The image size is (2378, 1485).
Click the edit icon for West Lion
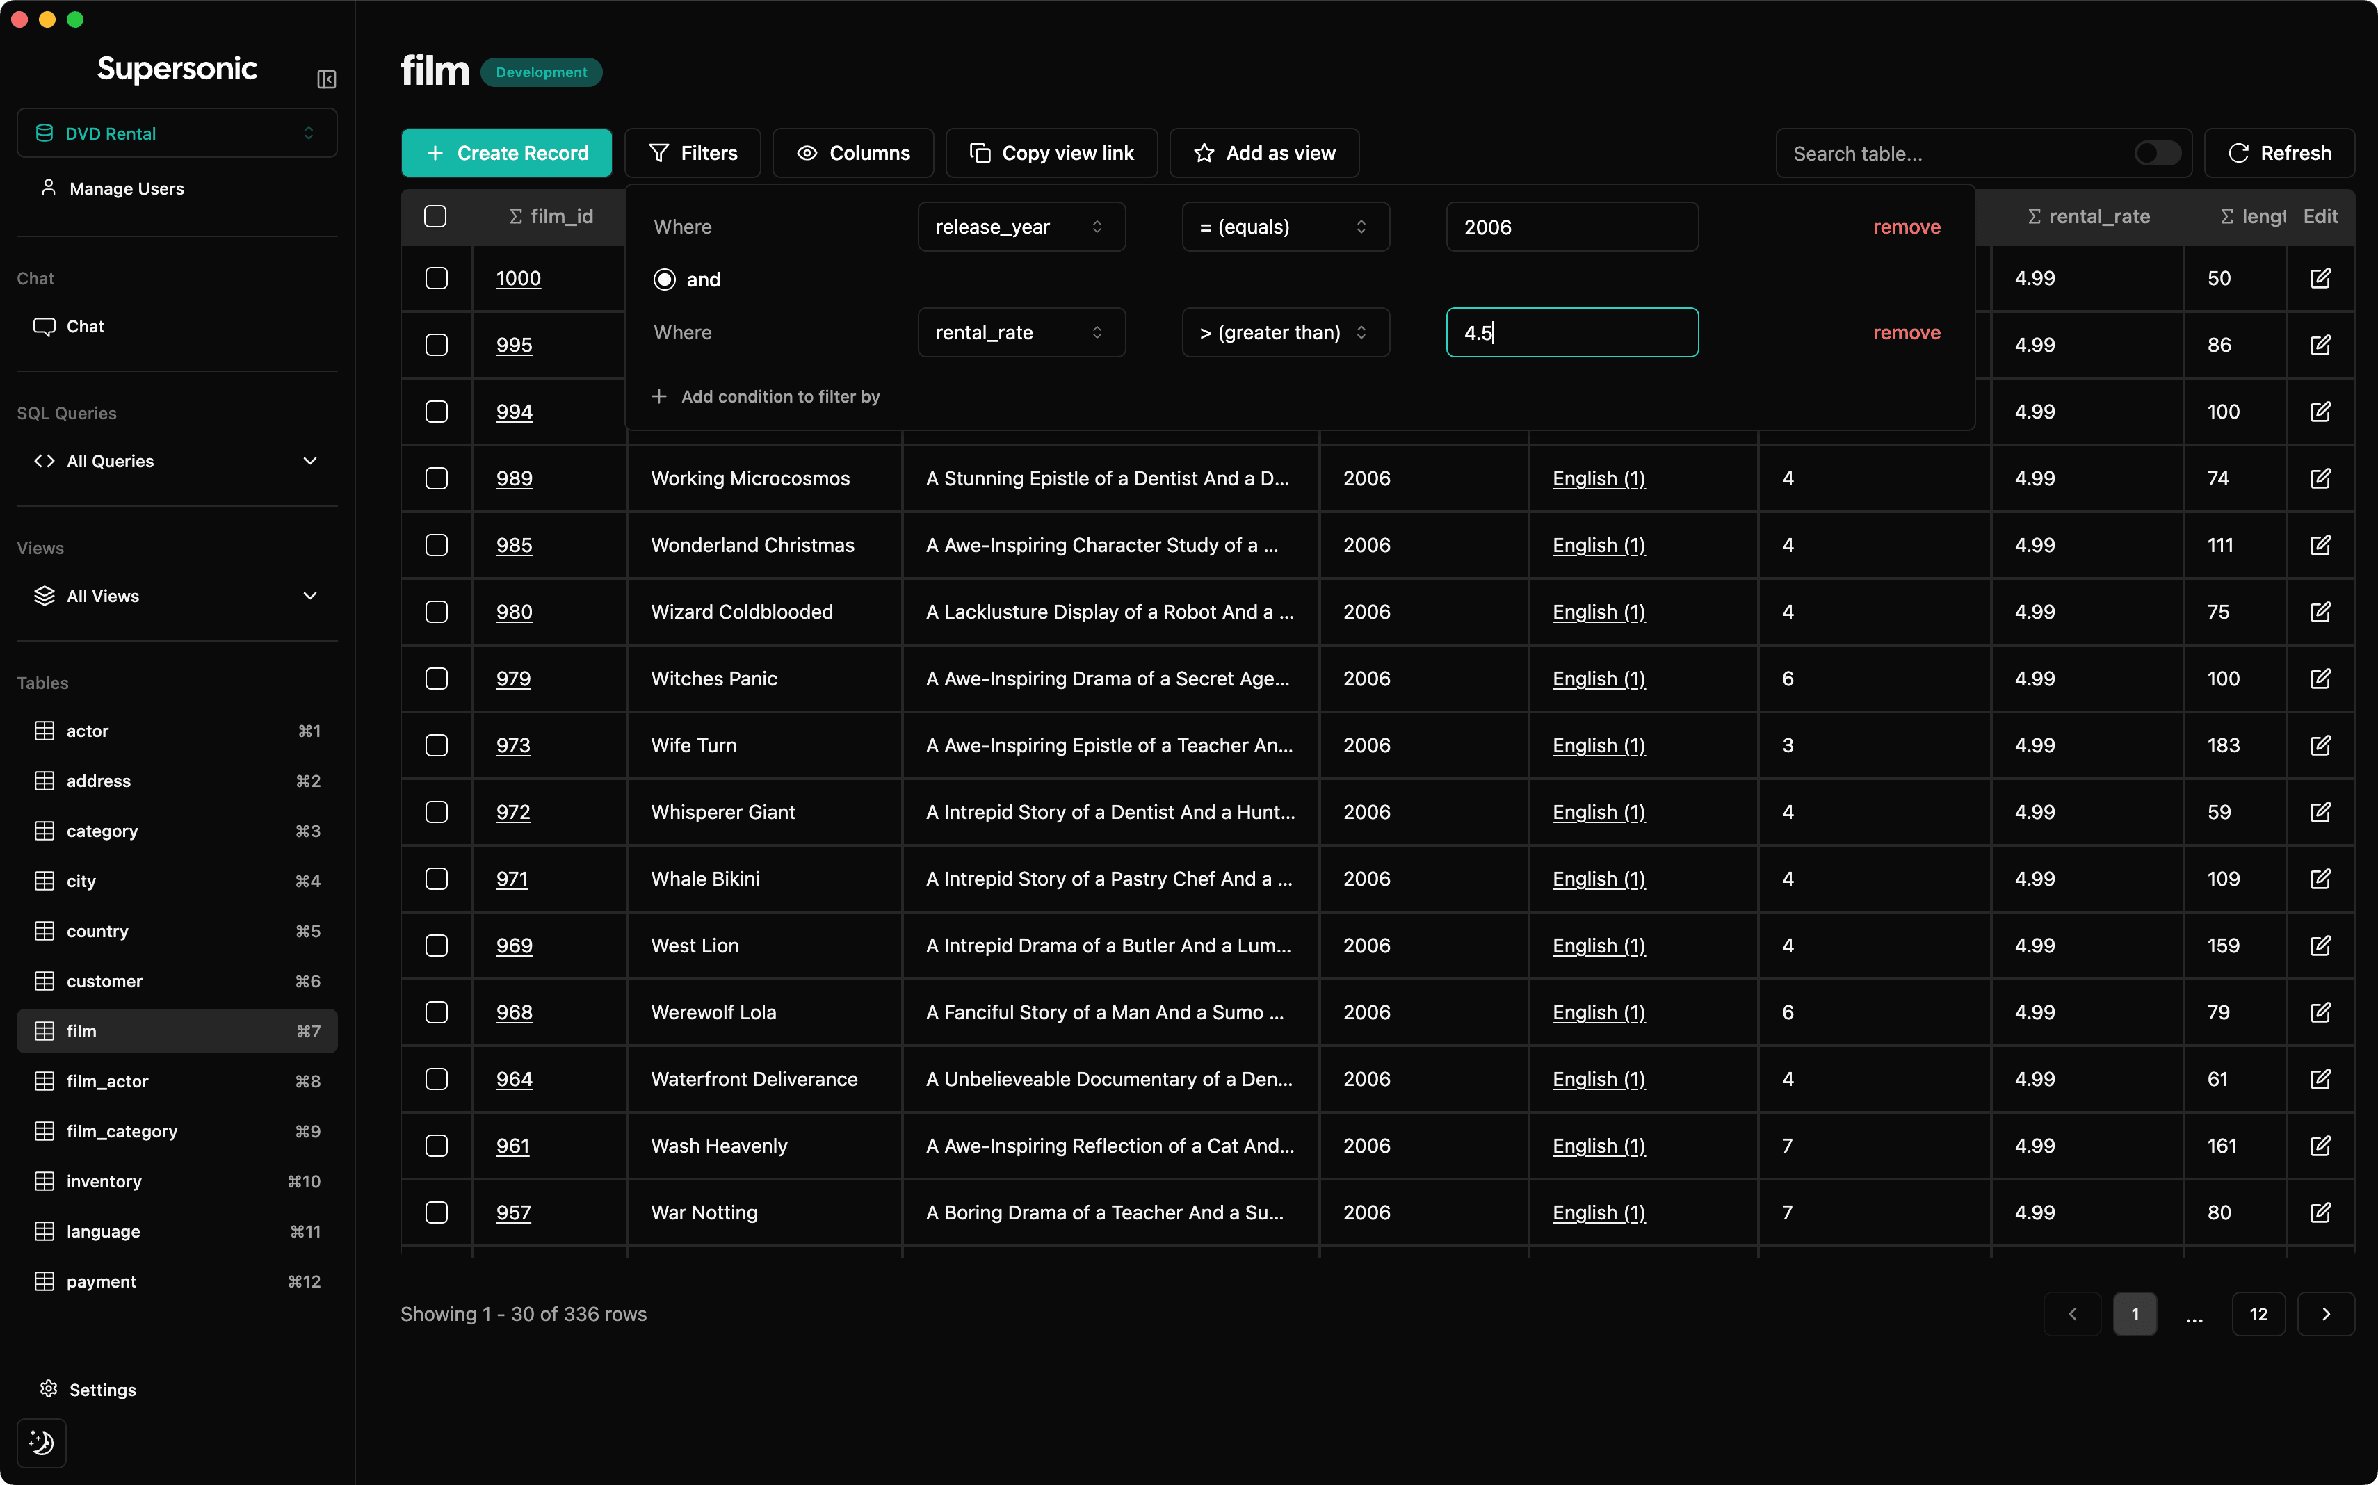click(x=2320, y=946)
